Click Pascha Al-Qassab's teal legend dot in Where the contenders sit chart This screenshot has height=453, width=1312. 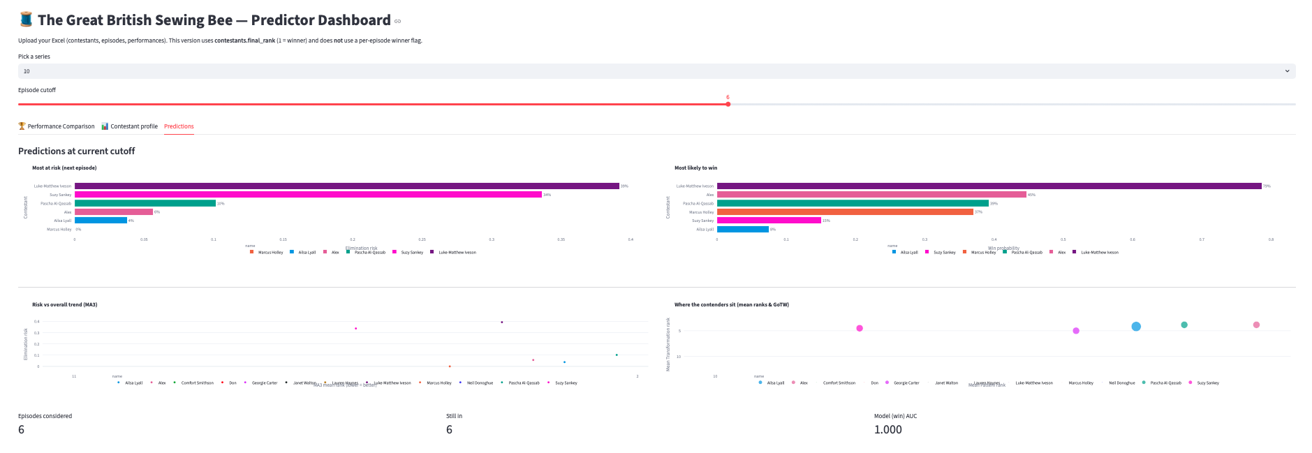pyautogui.click(x=1144, y=383)
